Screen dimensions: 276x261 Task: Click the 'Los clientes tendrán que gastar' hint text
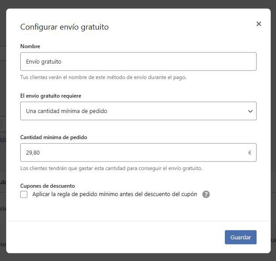pos(111,168)
